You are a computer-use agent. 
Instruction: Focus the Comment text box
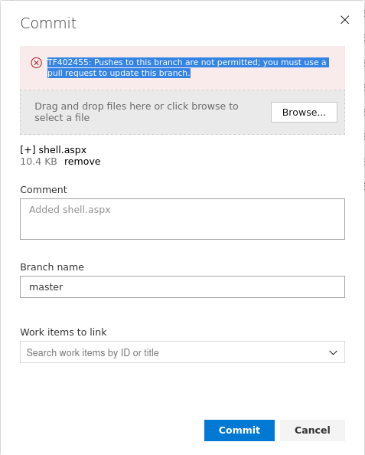[x=182, y=219]
